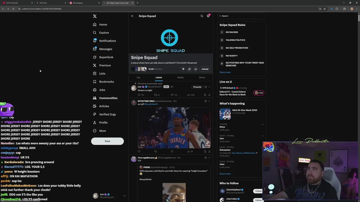Toggle the Joined membership button

click(x=205, y=69)
